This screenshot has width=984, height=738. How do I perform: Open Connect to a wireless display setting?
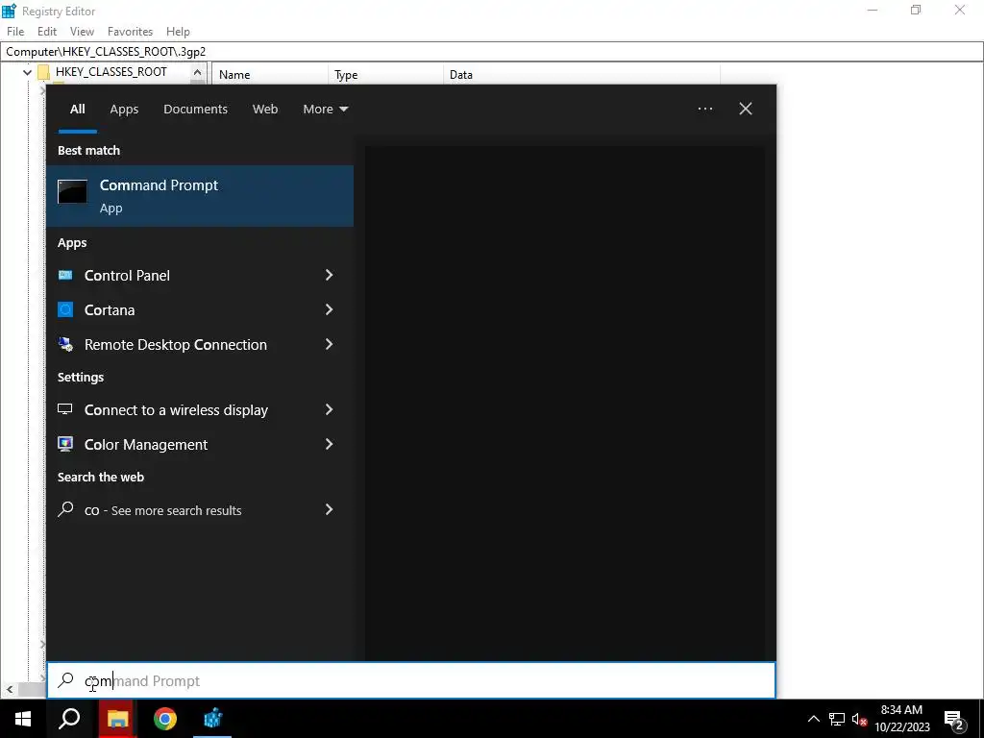pos(200,409)
